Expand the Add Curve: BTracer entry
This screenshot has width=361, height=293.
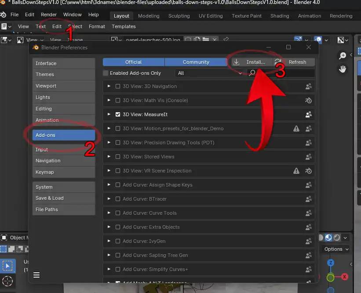click(x=109, y=198)
